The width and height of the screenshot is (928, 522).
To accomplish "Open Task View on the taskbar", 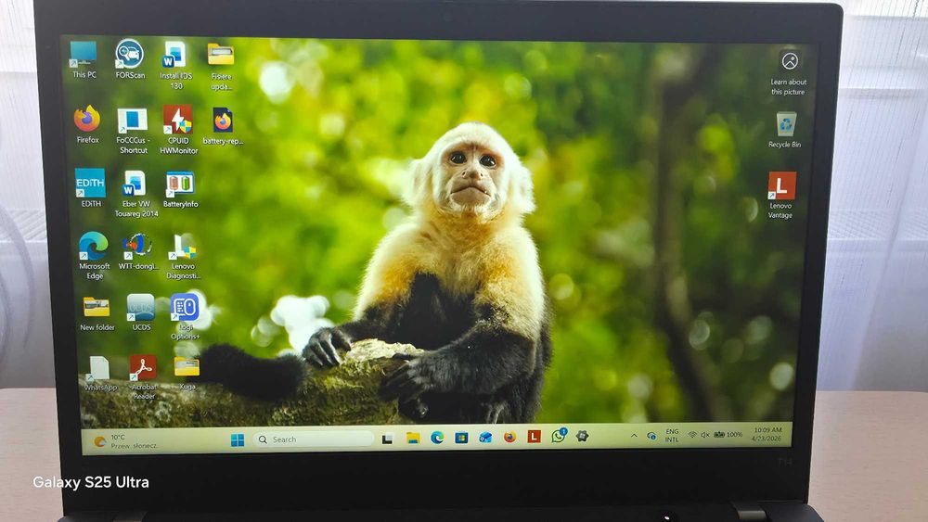I will pos(388,439).
